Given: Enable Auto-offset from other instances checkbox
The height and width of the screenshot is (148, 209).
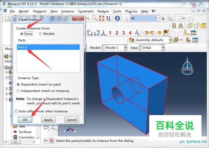Looking at the screenshot, I should pos(16,111).
